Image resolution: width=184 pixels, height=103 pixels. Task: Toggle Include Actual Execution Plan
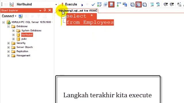pos(119,5)
